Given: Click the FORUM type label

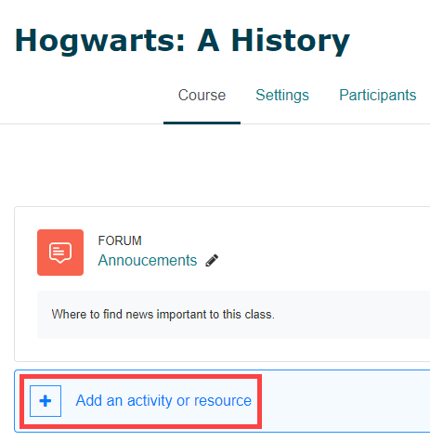Looking at the screenshot, I should pos(120,240).
